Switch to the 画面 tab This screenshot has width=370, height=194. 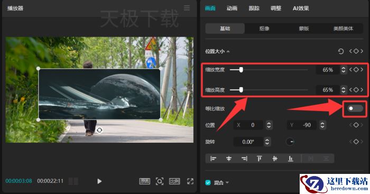click(210, 8)
